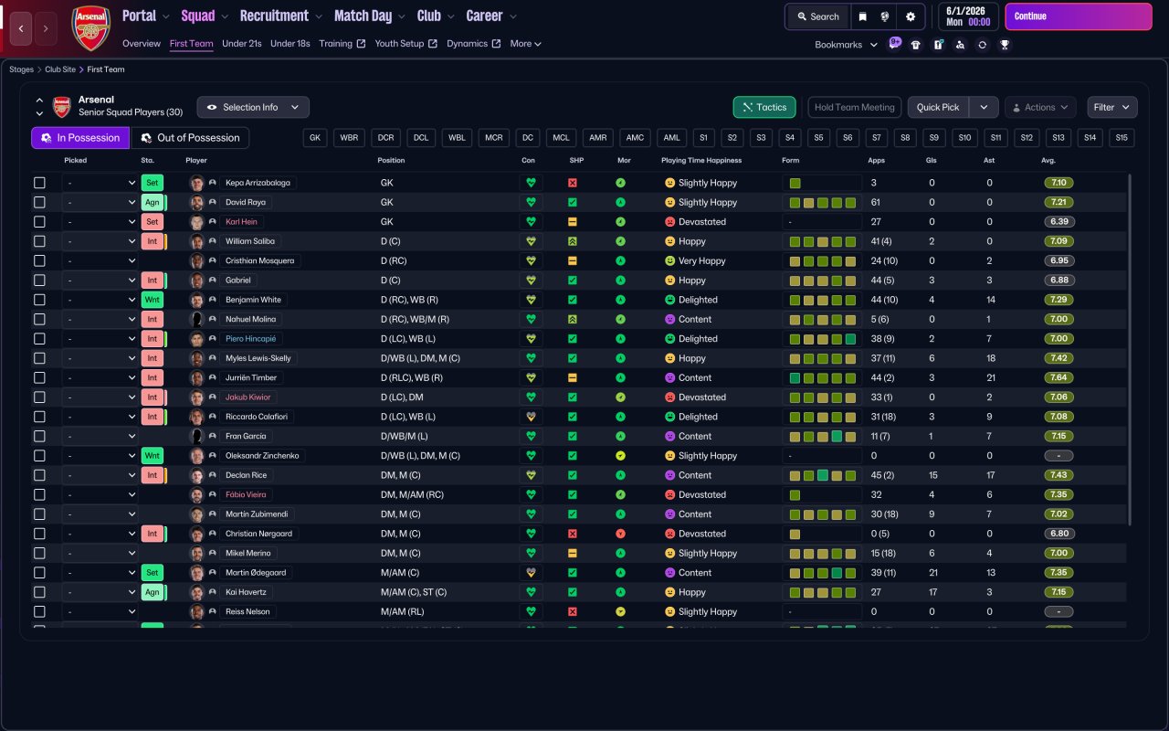Click the scouting magnifier person icon
The image size is (1169, 731).
[960, 45]
